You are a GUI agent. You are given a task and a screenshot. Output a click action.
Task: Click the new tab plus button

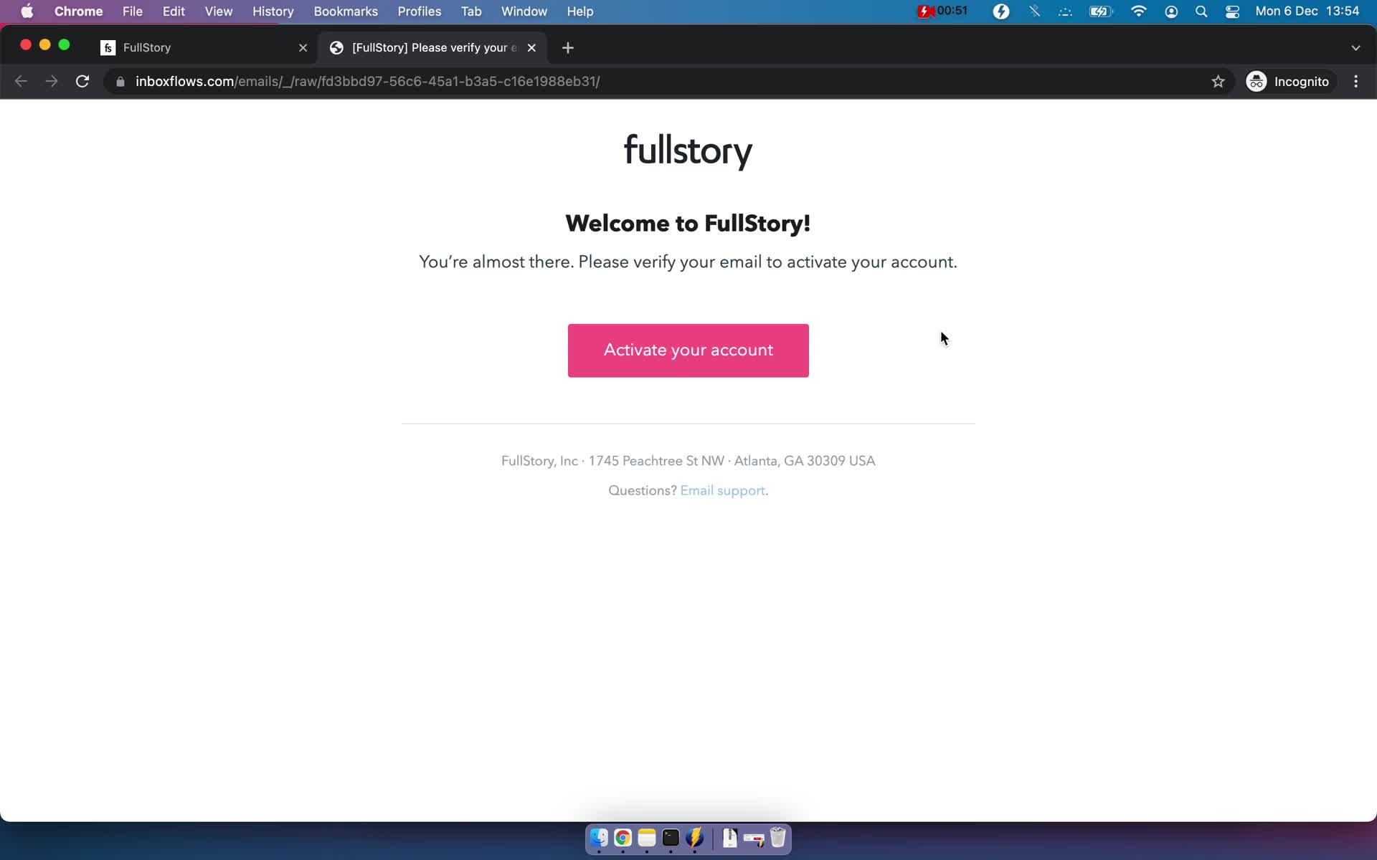(567, 47)
